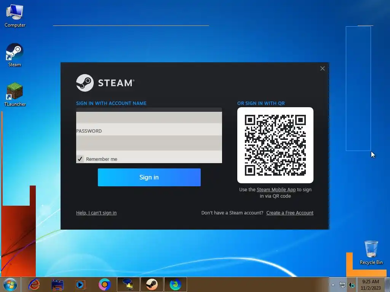
Task: Focus the account name input field
Action: pyautogui.click(x=149, y=116)
